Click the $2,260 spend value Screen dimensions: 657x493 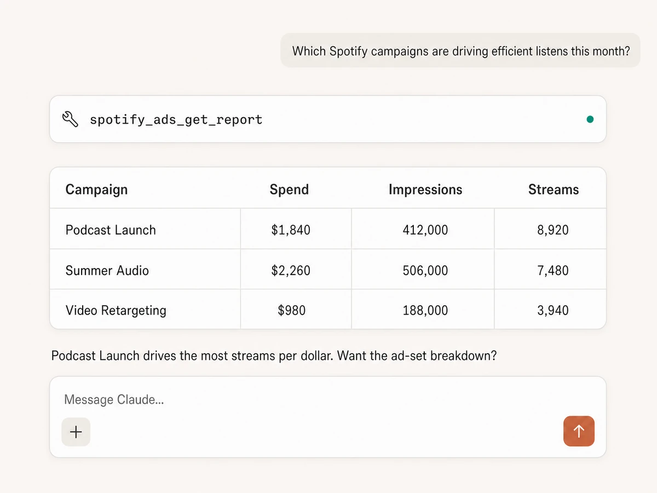pos(291,271)
